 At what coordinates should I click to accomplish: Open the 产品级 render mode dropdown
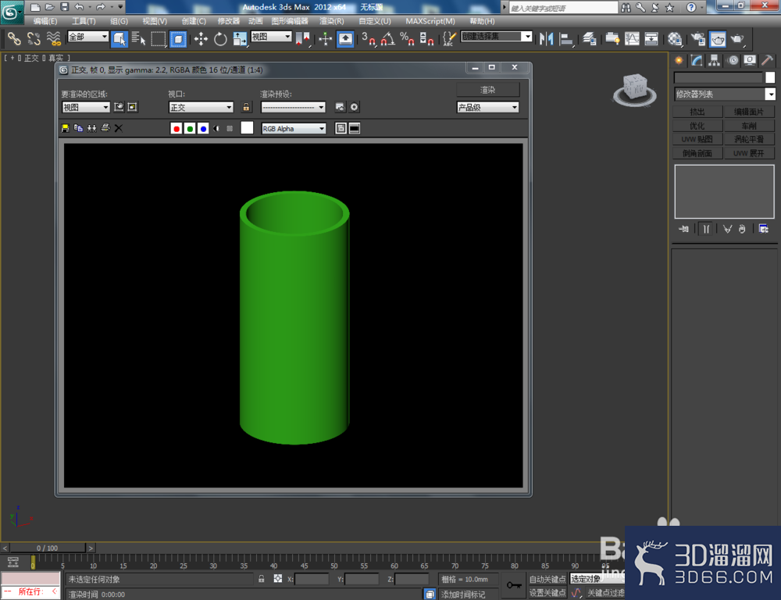tap(487, 107)
